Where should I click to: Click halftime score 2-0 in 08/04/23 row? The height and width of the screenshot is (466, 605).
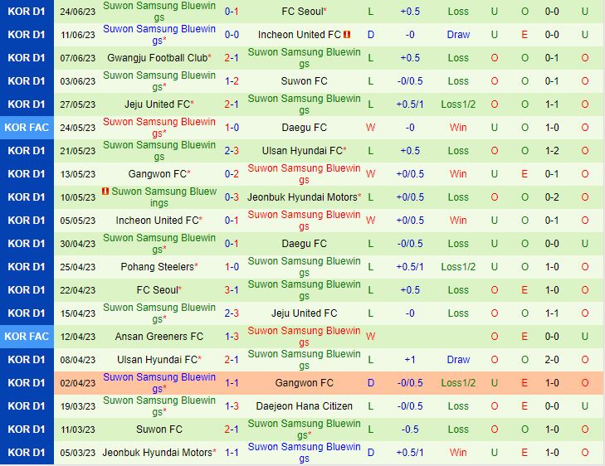(x=552, y=360)
